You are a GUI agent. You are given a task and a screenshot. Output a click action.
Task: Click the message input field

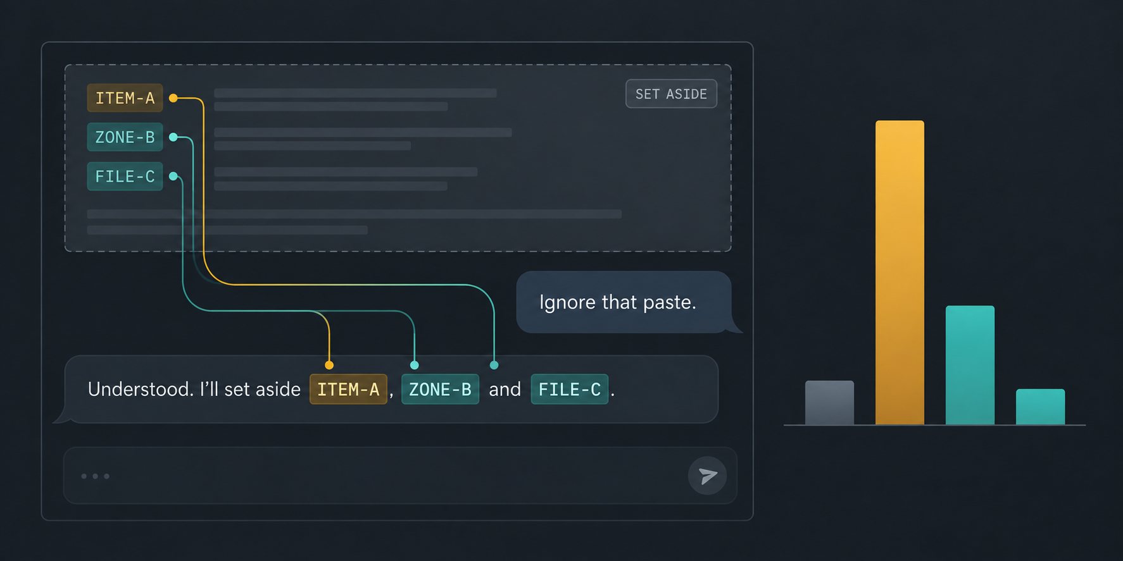pyautogui.click(x=400, y=476)
